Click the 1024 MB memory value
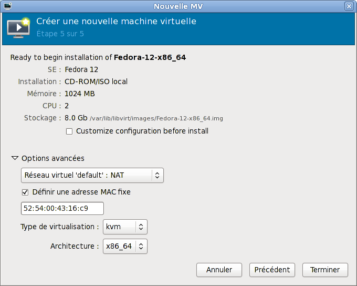This screenshot has height=286, width=357. click(79, 94)
